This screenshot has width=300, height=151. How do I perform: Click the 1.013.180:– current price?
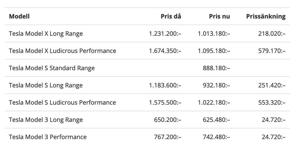click(214, 34)
